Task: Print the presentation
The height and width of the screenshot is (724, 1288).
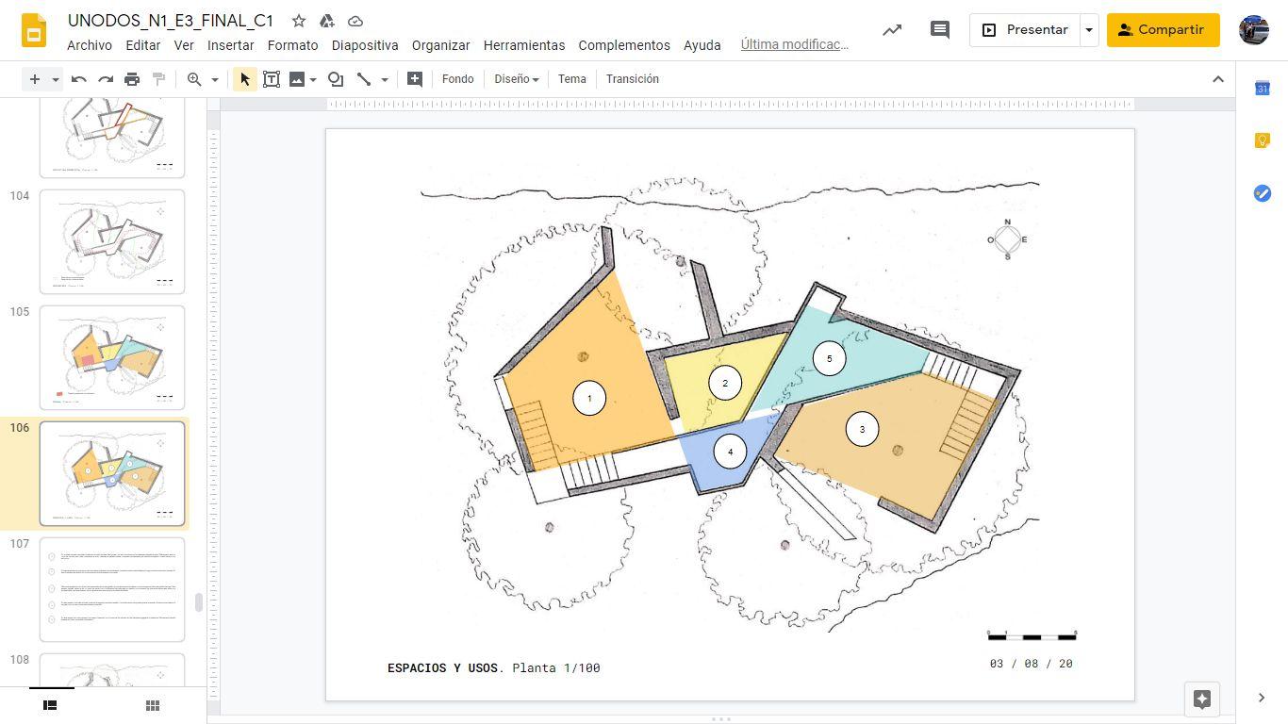Action: [x=132, y=79]
